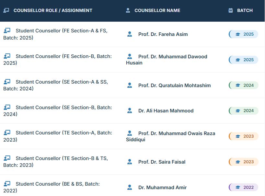This screenshot has width=265, height=196.
Task: Click the Counsellor Name column header
Action: click(157, 10)
